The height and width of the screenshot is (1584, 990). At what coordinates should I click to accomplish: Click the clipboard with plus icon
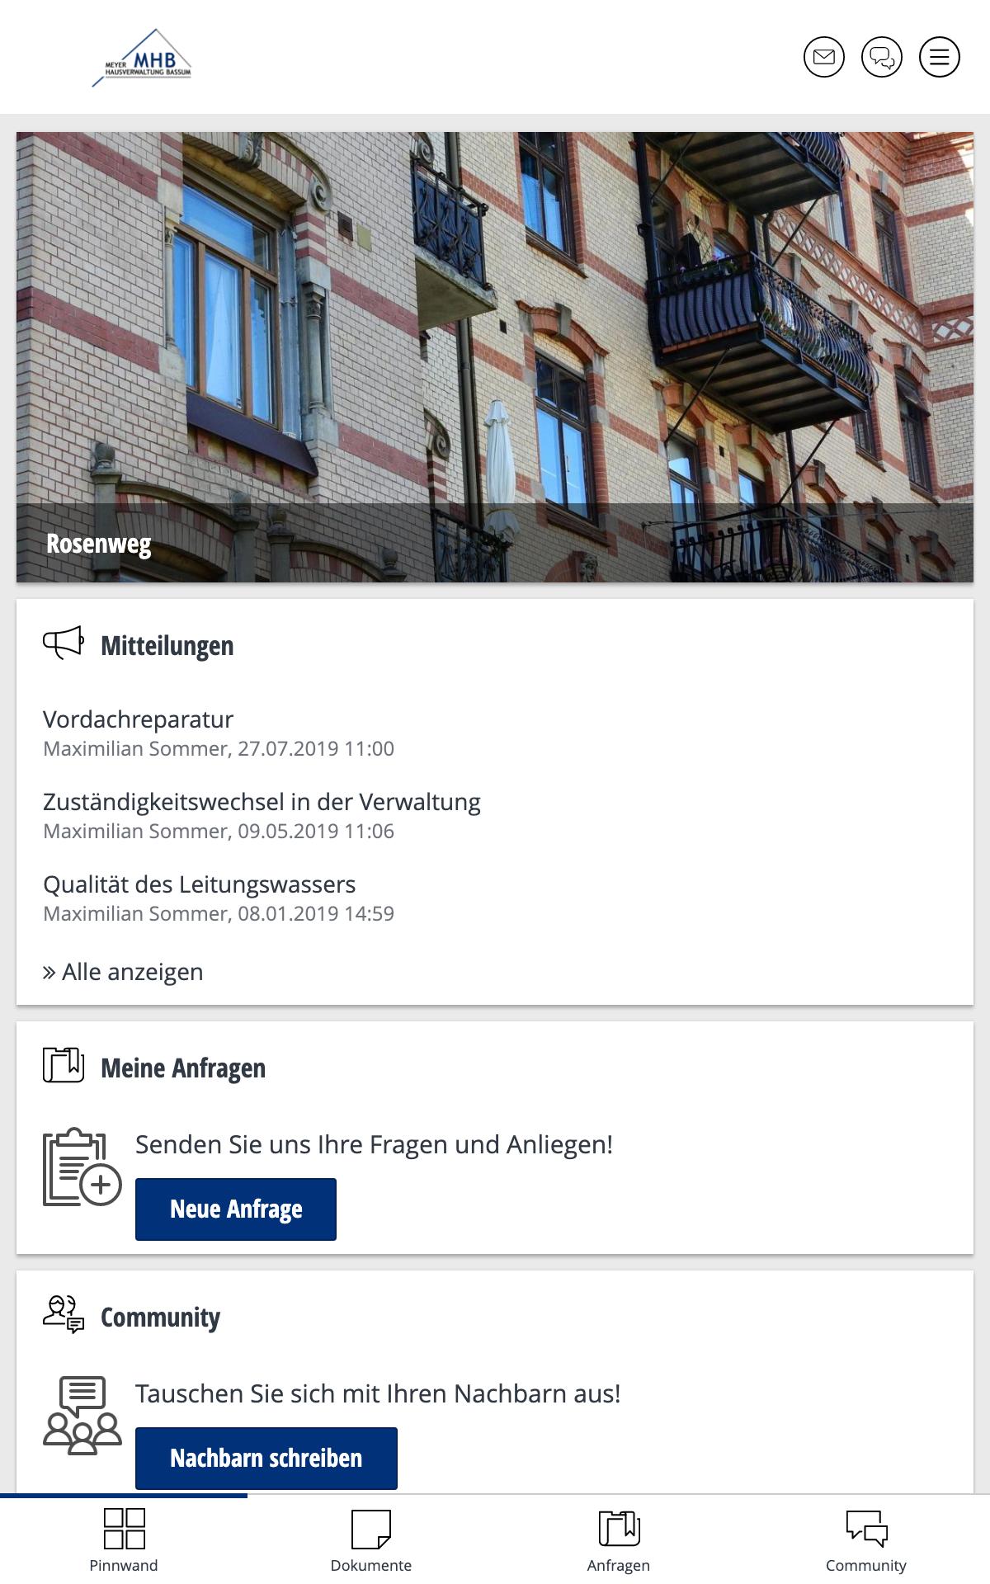click(82, 1167)
